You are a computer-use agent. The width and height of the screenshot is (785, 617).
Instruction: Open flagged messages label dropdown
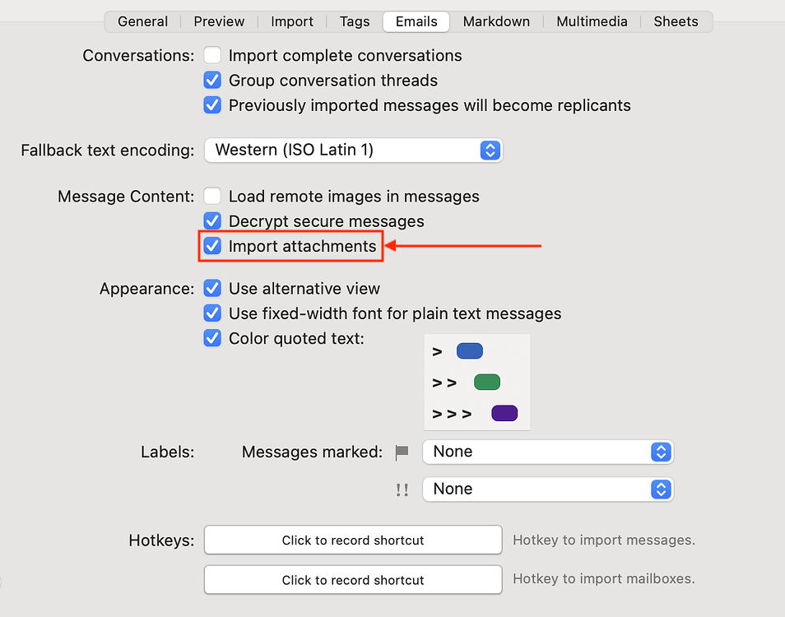(x=547, y=452)
